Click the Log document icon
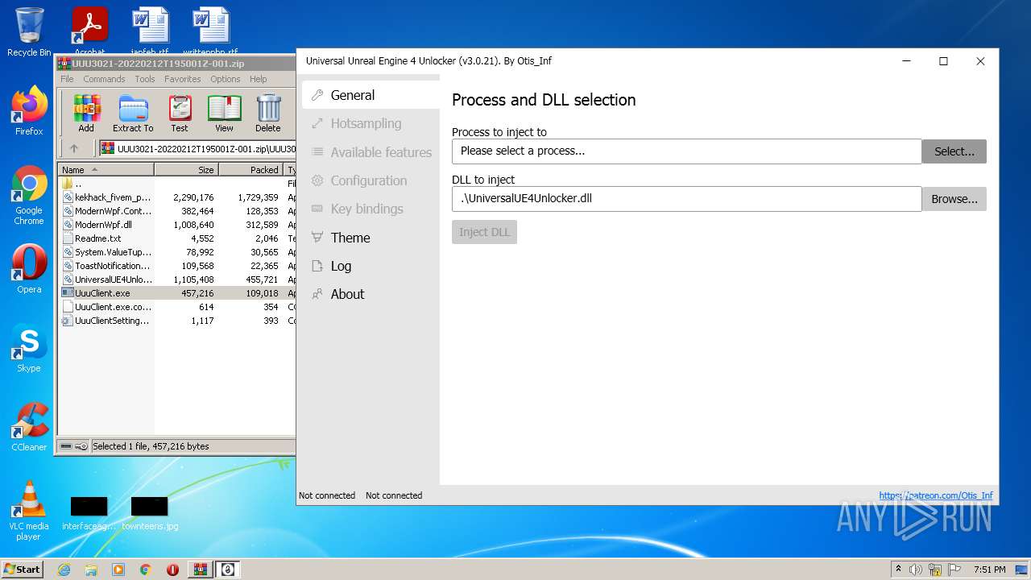 click(x=317, y=266)
